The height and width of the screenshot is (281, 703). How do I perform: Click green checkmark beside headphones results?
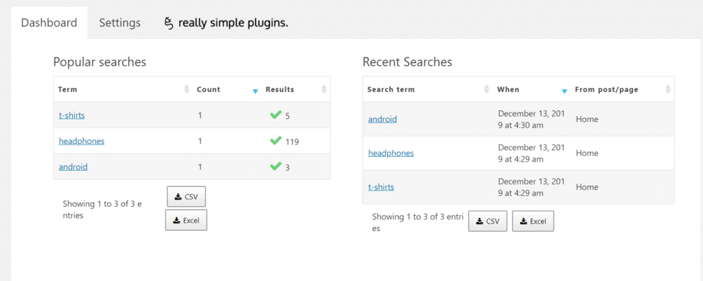click(x=276, y=141)
